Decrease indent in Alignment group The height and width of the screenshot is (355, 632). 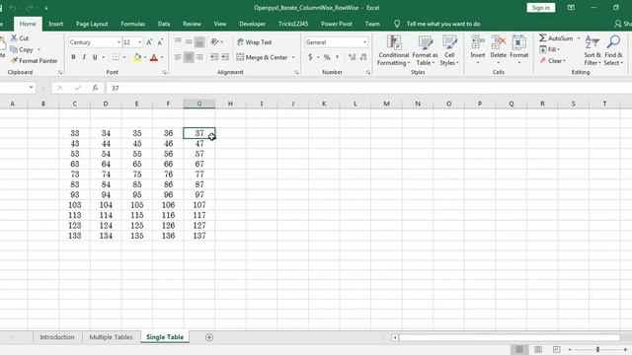[214, 57]
